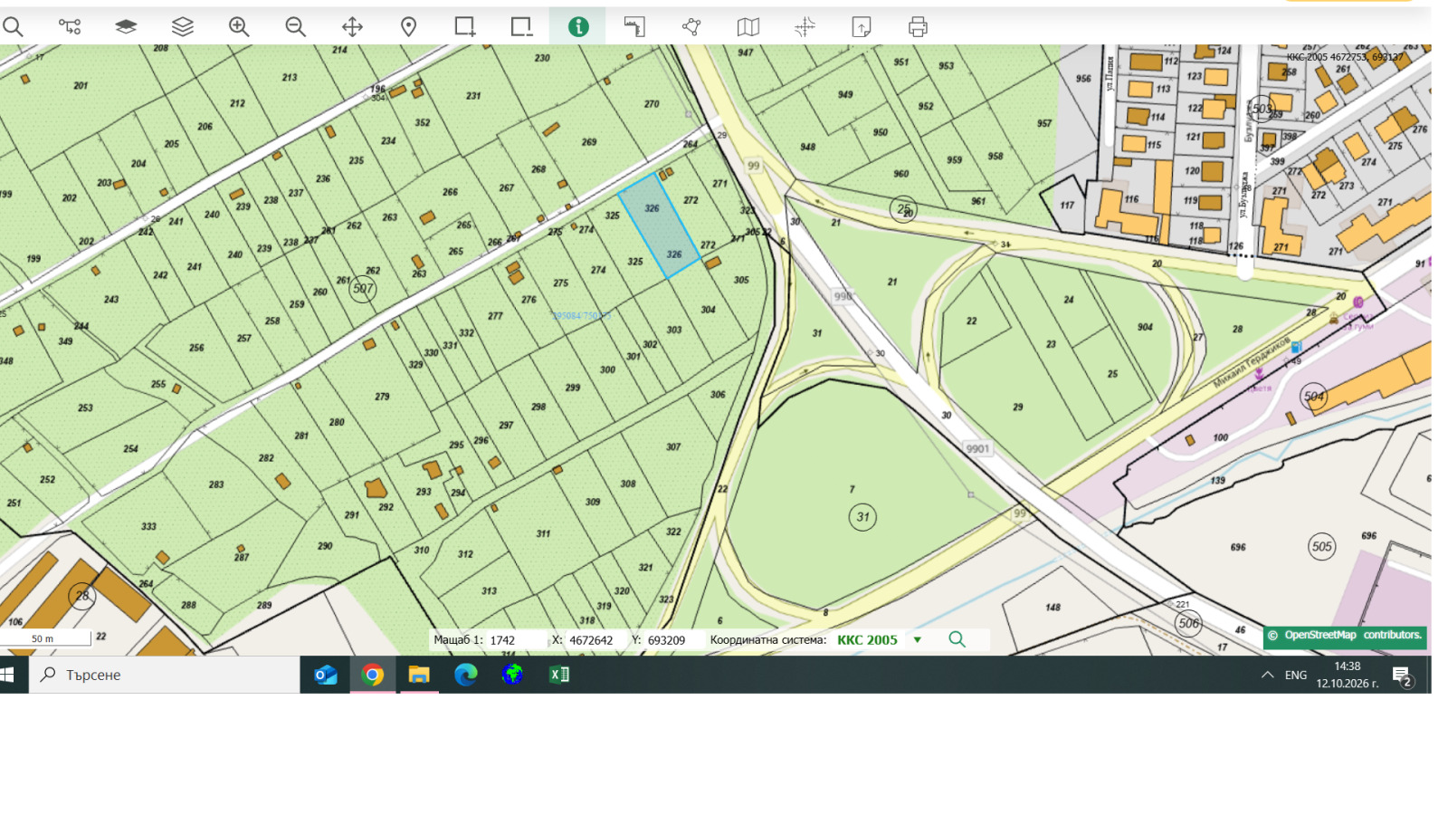Image resolution: width=1448 pixels, height=815 pixels.
Task: Click the scale value field 1742
Action: coord(517,640)
